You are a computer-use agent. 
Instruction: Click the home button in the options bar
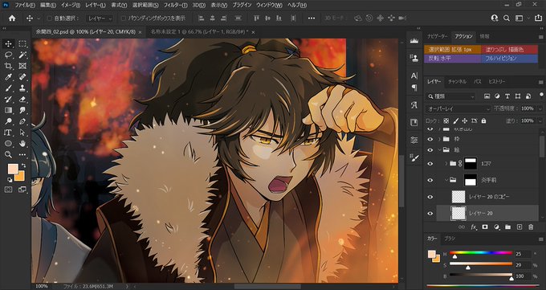(12, 18)
